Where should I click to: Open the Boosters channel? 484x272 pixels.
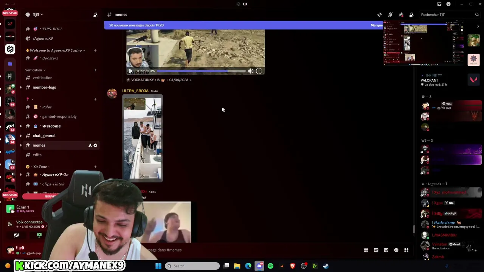[x=50, y=58]
